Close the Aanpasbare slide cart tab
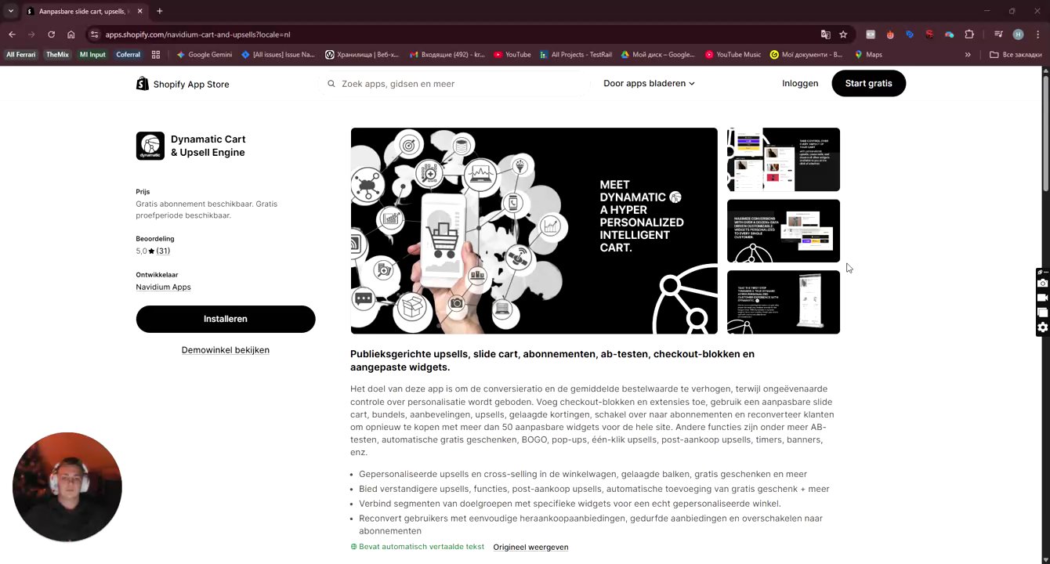 click(x=139, y=11)
